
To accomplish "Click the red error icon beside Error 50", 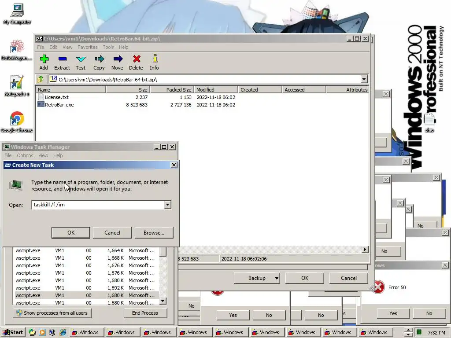I will pyautogui.click(x=378, y=287).
